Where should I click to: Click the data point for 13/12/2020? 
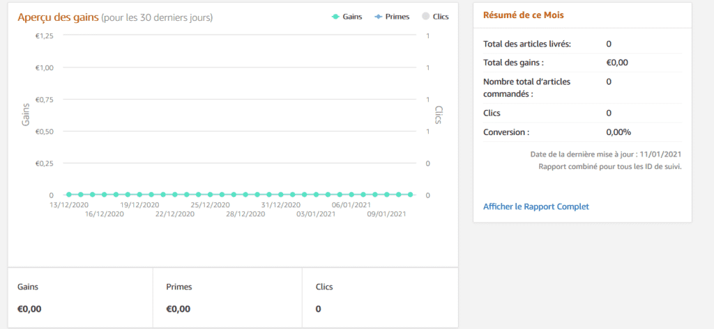[69, 195]
